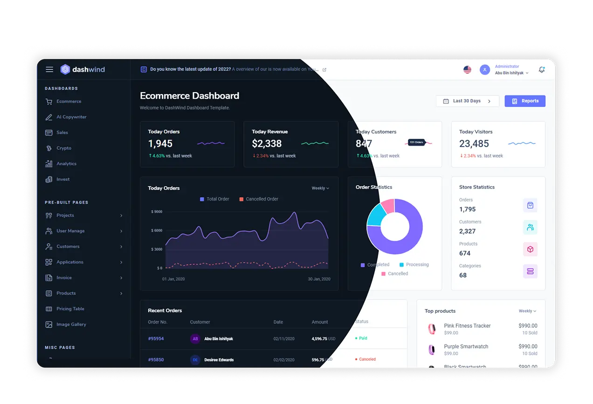This screenshot has height=404, width=593.
Task: Click the dashwind hexagon logo
Action: click(65, 69)
